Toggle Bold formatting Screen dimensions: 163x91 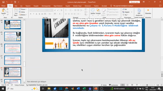point(31,14)
